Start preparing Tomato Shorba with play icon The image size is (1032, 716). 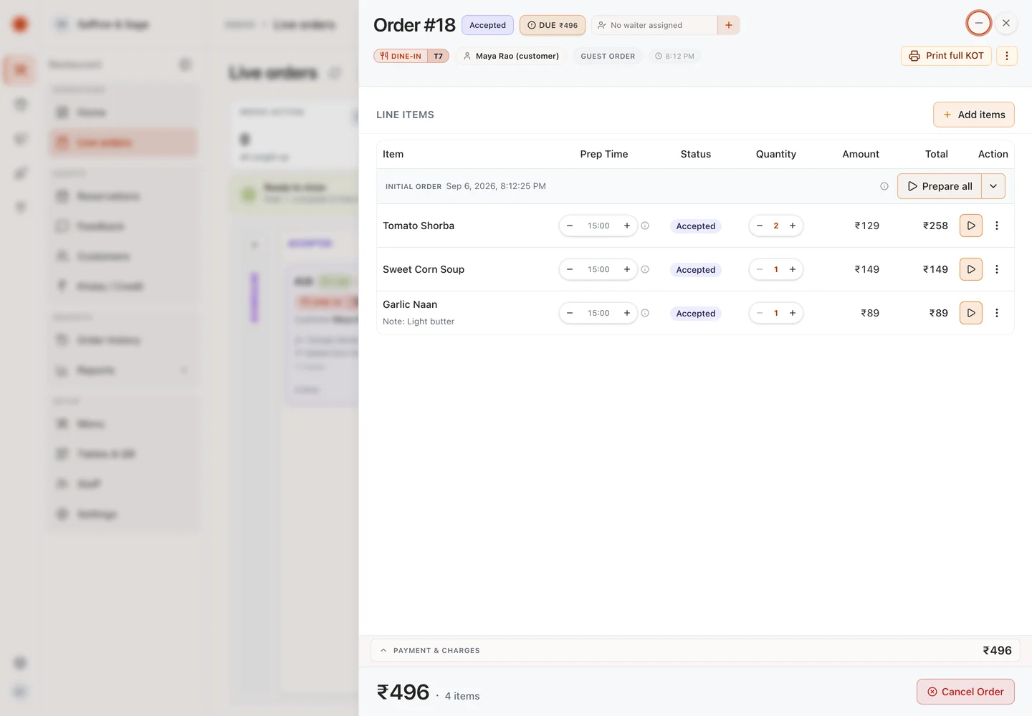(x=971, y=226)
